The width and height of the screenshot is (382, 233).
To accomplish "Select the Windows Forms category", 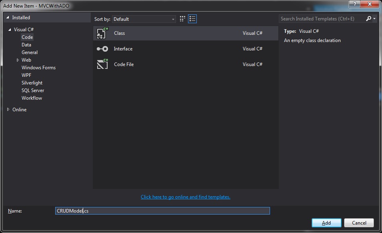I will 38,68.
